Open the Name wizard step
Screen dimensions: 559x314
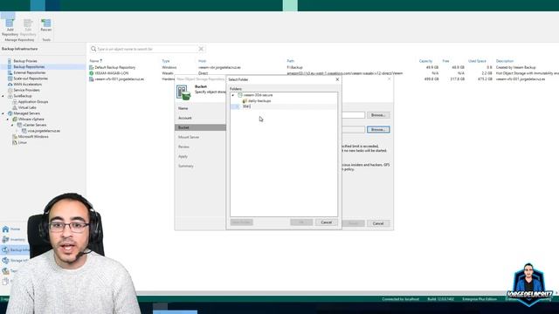pos(183,108)
